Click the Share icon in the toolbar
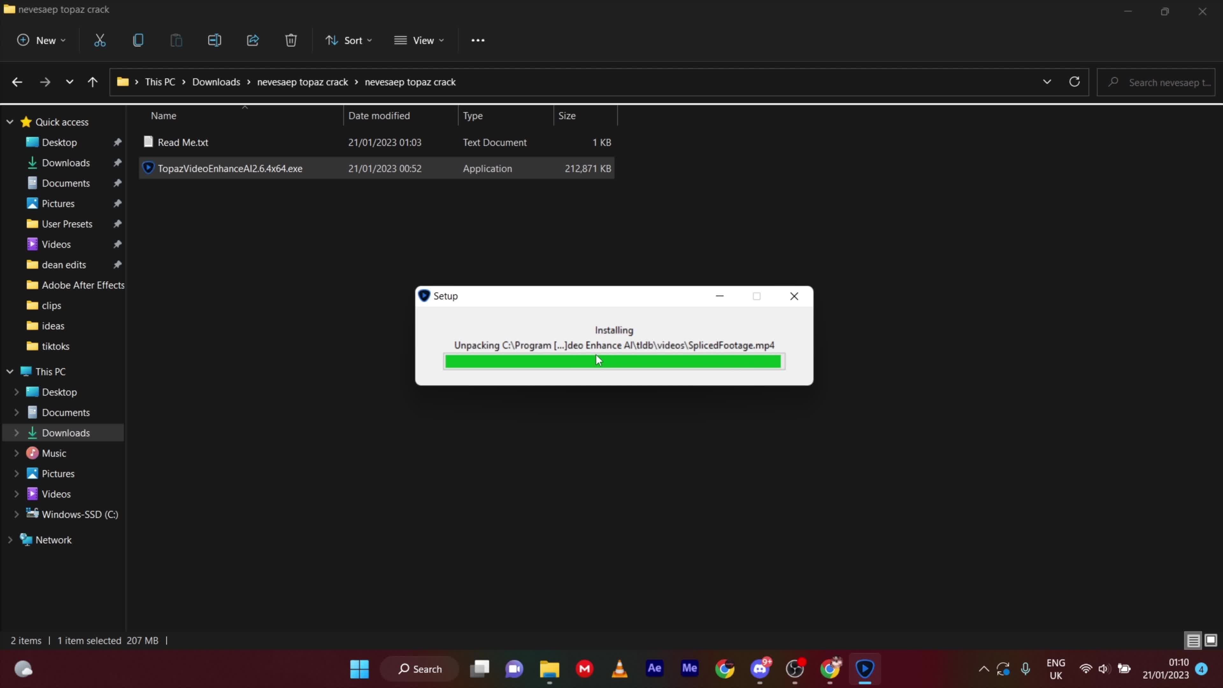Image resolution: width=1223 pixels, height=688 pixels. [x=252, y=40]
